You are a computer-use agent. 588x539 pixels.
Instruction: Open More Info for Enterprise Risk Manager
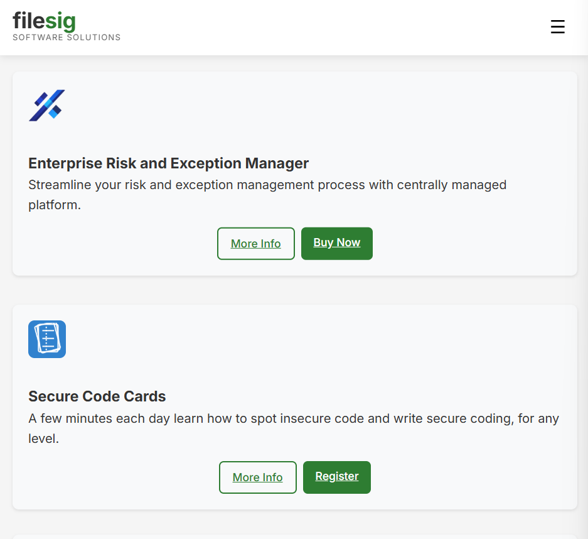click(256, 243)
